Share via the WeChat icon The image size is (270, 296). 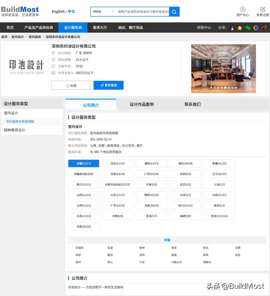tap(248, 28)
